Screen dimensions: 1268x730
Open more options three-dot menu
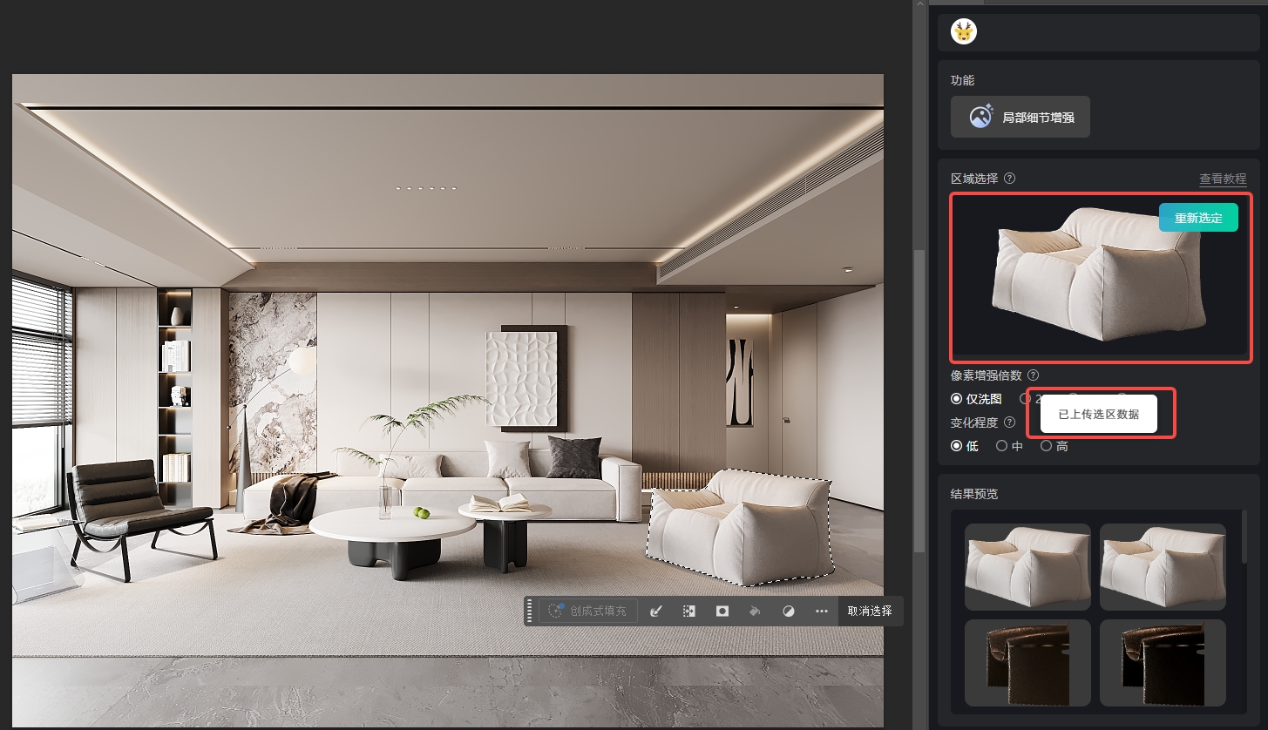pos(821,611)
